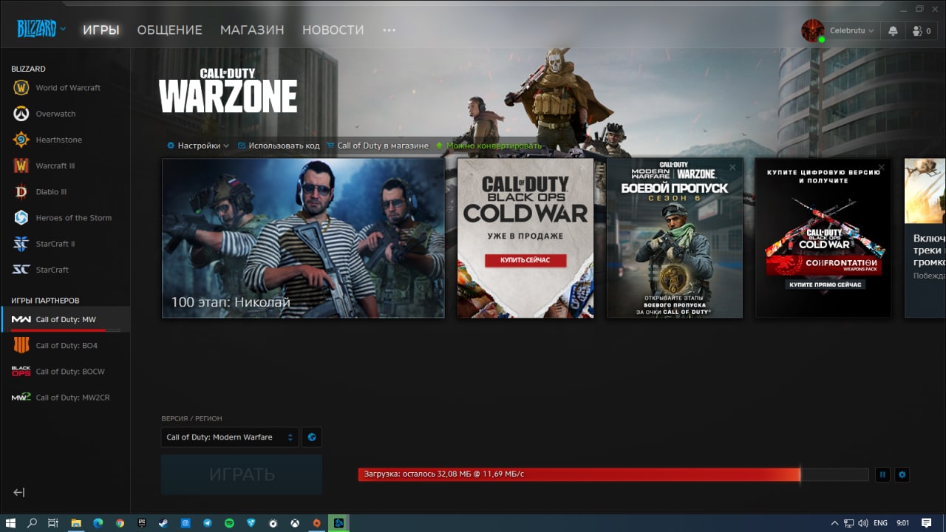The height and width of the screenshot is (532, 946).
Task: Click the ИГРАТЬ play button
Action: pyautogui.click(x=242, y=474)
